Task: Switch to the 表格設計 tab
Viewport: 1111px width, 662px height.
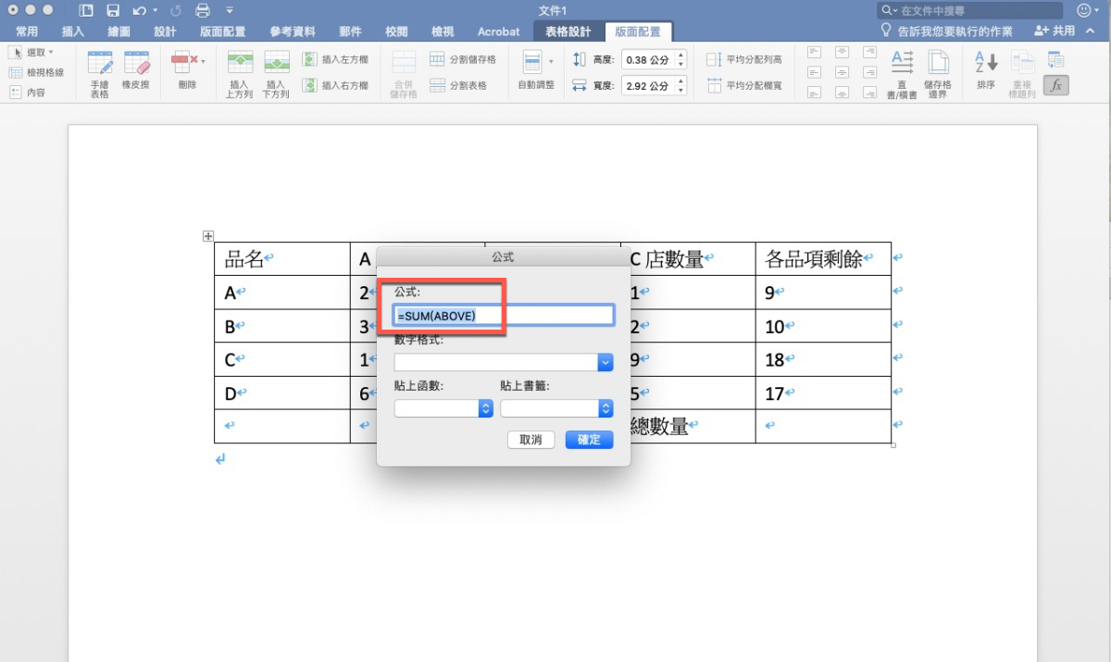Action: [568, 31]
